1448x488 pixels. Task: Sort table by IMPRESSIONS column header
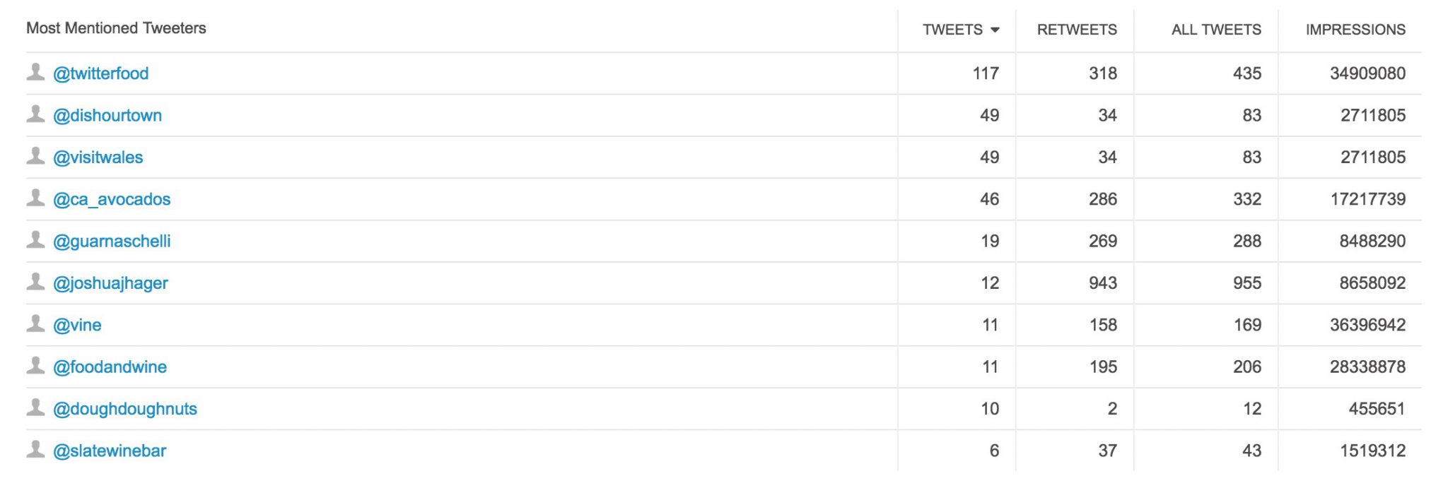[1355, 30]
